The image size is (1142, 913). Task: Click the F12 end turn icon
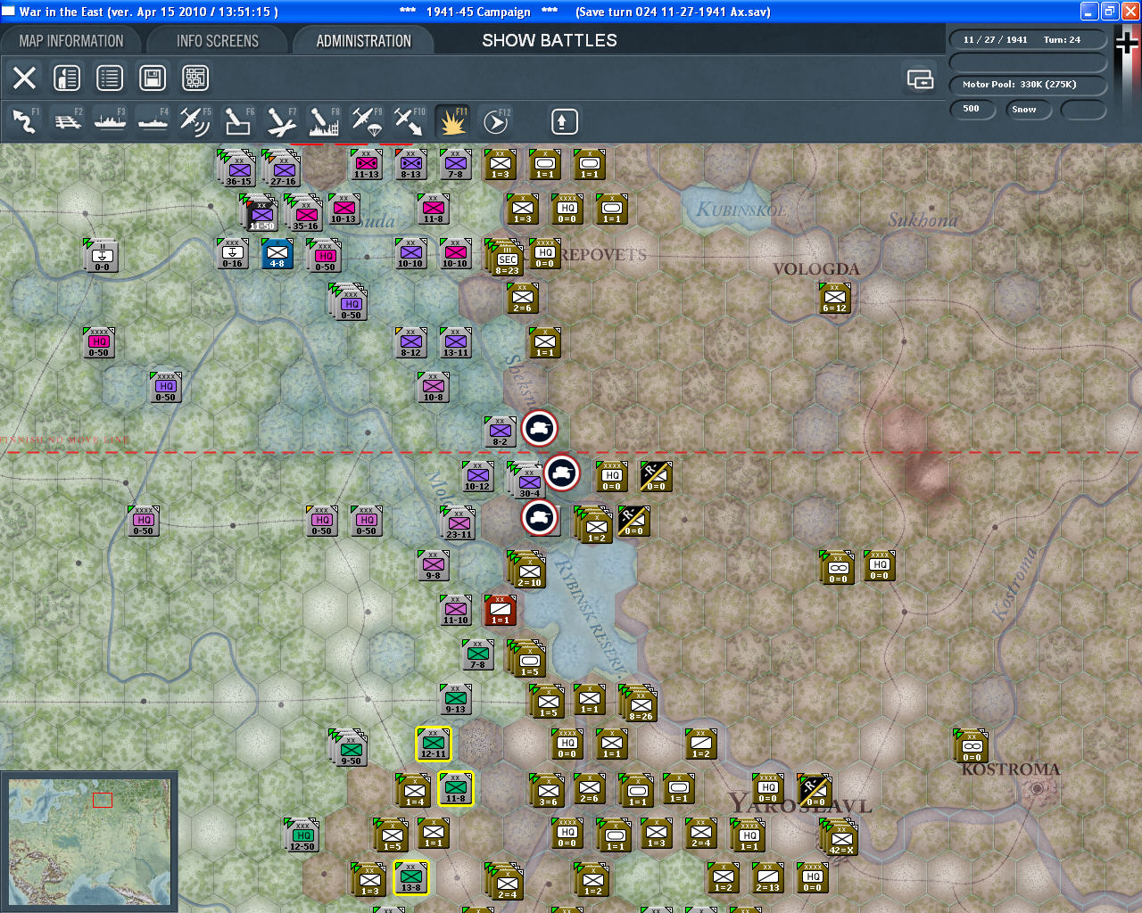tap(496, 121)
